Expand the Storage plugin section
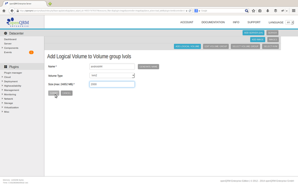Screen dimensions: 298x186 (2, 103)
